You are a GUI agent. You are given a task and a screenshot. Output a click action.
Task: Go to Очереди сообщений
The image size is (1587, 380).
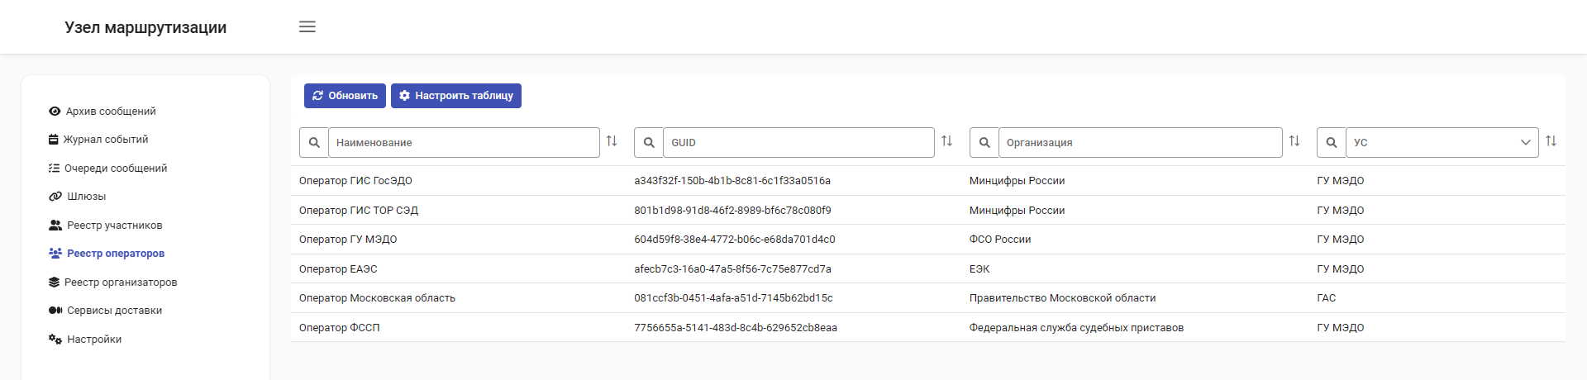pyautogui.click(x=116, y=169)
